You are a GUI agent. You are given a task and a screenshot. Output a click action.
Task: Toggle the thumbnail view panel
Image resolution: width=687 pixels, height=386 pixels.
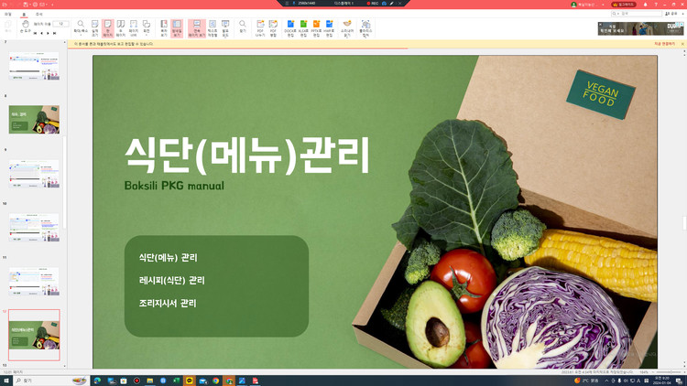pos(177,28)
